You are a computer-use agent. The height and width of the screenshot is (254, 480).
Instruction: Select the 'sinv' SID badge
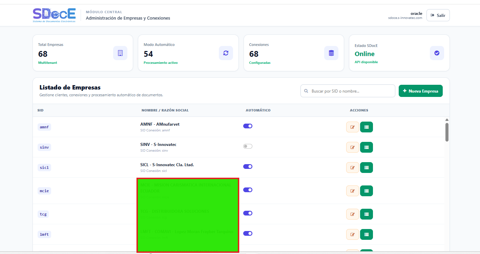click(x=44, y=147)
